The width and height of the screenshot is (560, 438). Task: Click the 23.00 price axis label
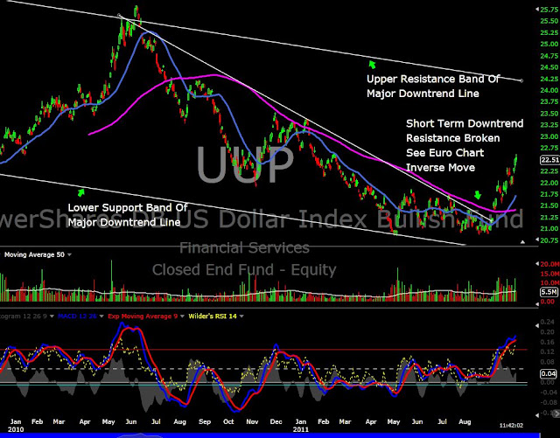tap(550, 136)
